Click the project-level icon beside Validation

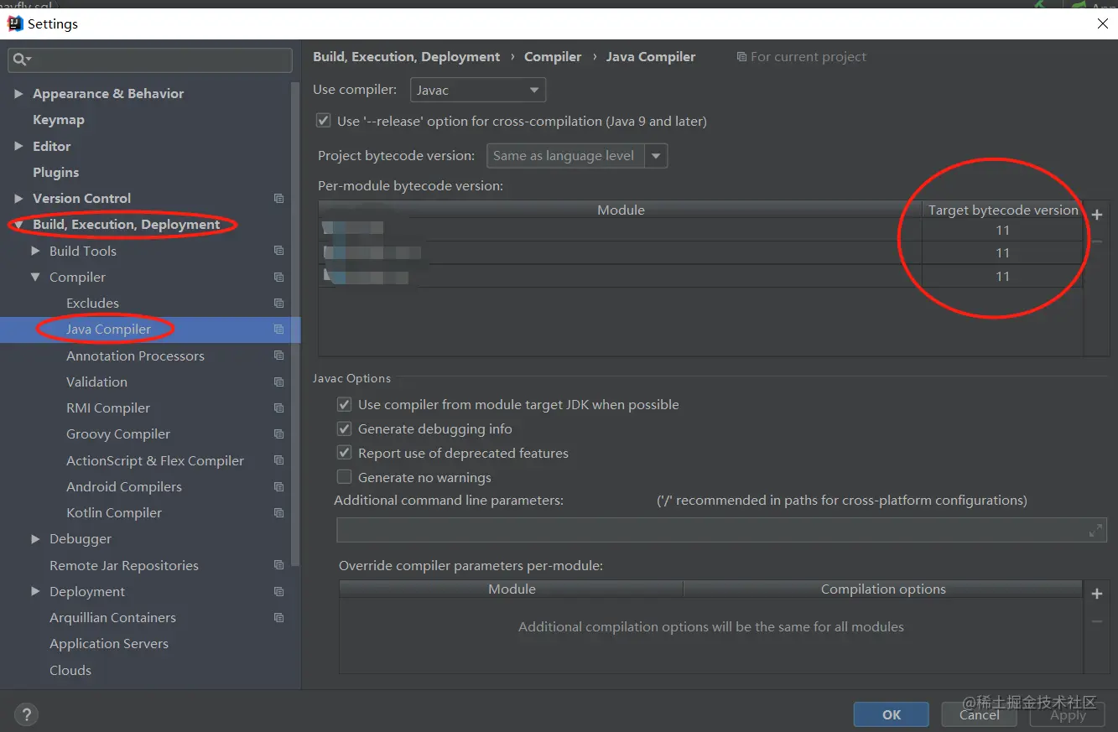point(279,382)
